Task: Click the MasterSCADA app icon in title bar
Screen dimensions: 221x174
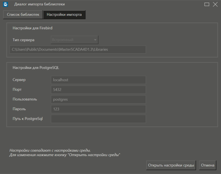Action: pyautogui.click(x=5, y=4)
